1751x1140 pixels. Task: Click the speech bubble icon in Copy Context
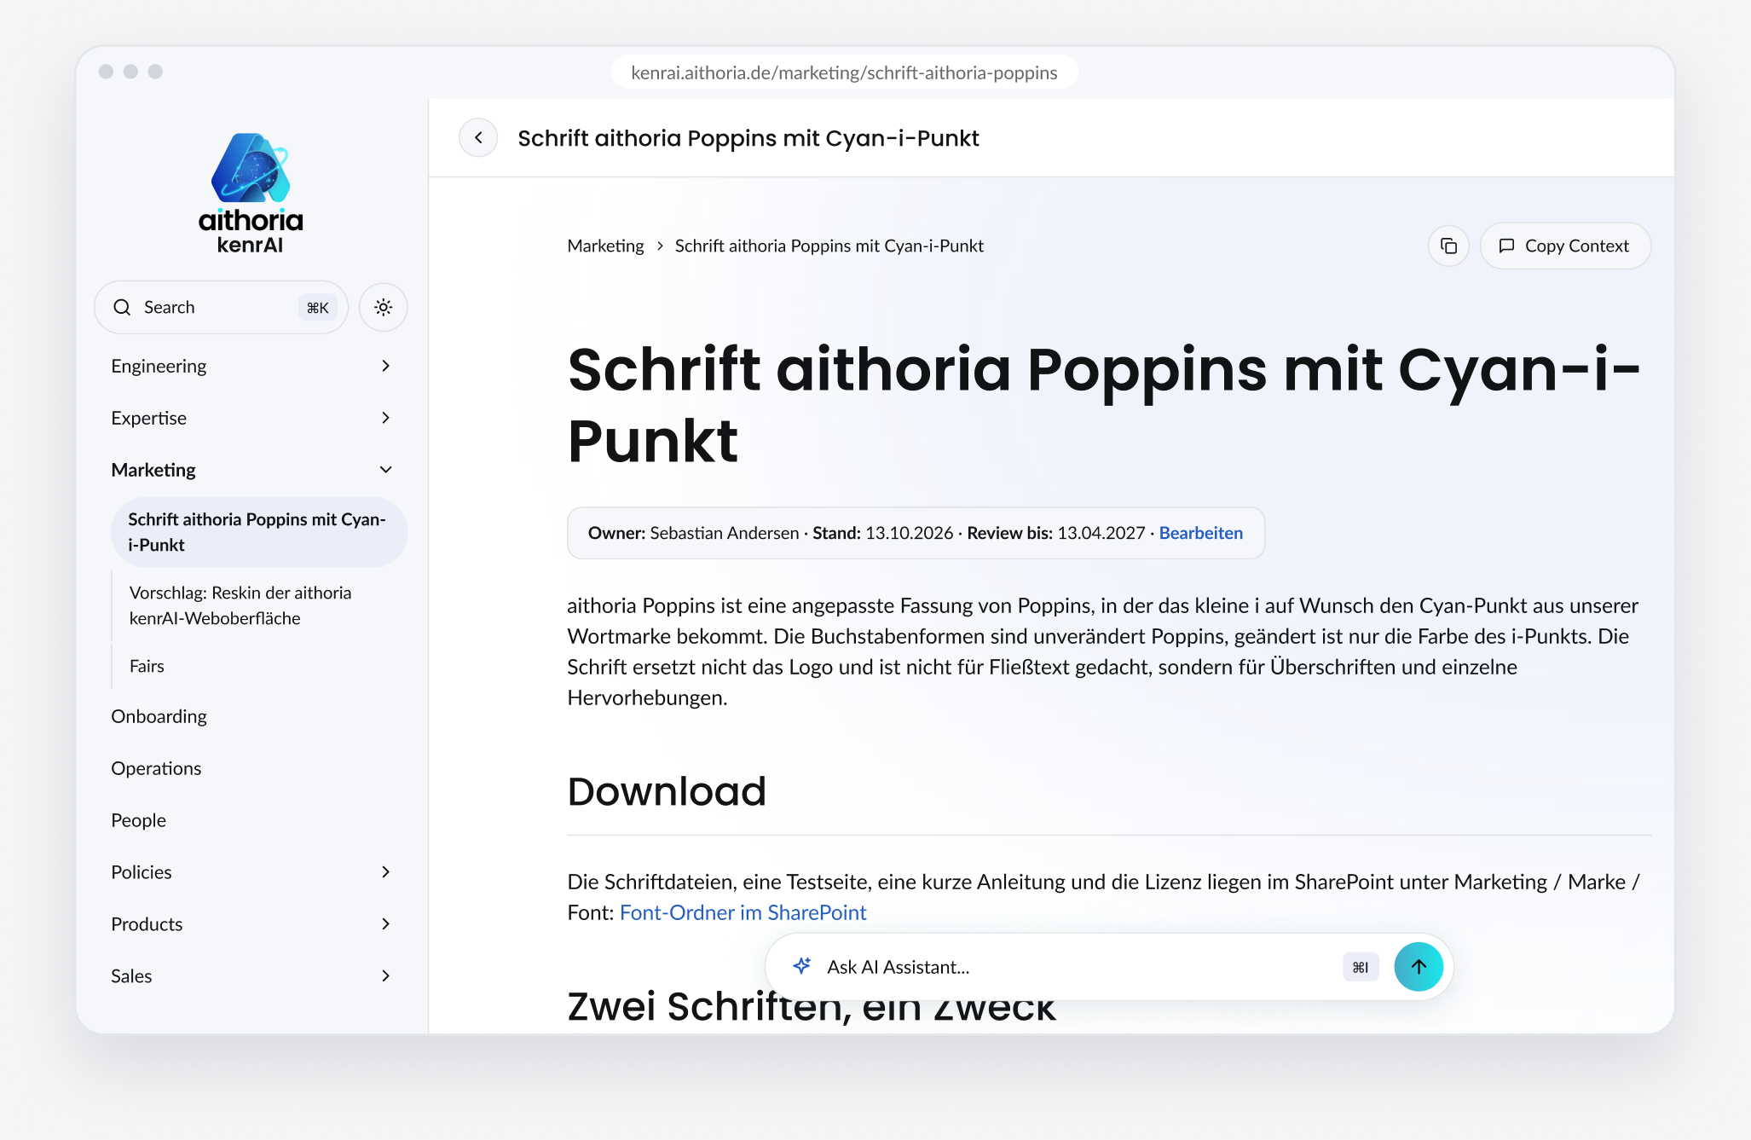coord(1506,246)
